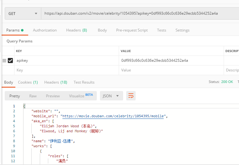This screenshot has height=165, width=239.
Task: Select the Pretty view button
Action: [15, 96]
